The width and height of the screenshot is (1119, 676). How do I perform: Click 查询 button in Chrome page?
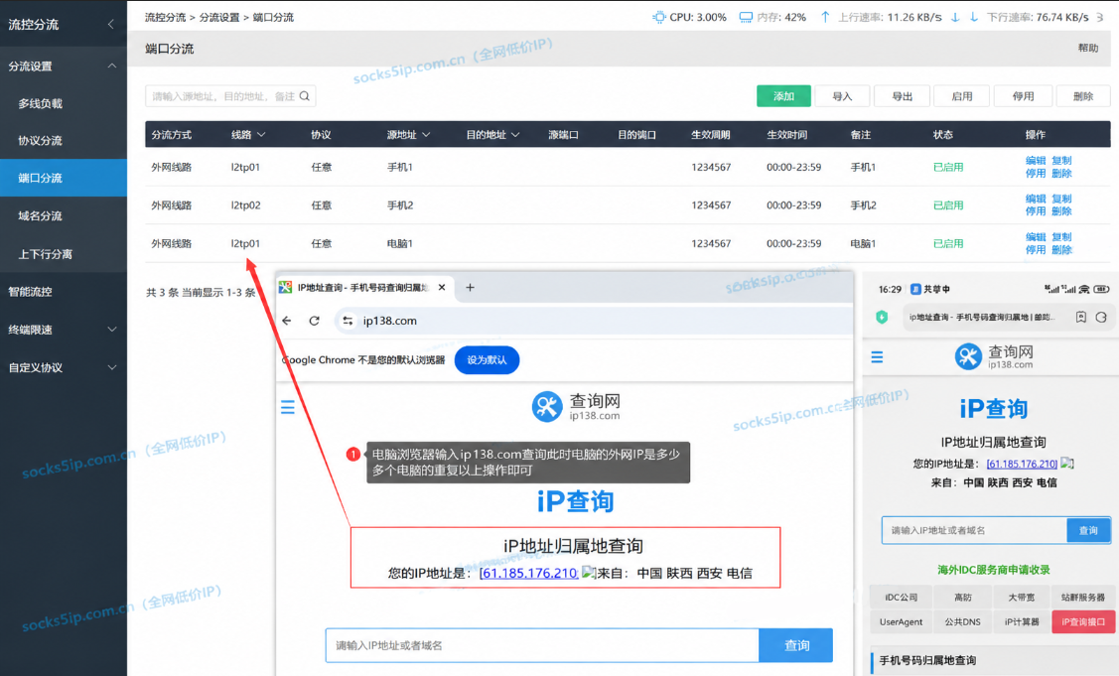(x=796, y=645)
